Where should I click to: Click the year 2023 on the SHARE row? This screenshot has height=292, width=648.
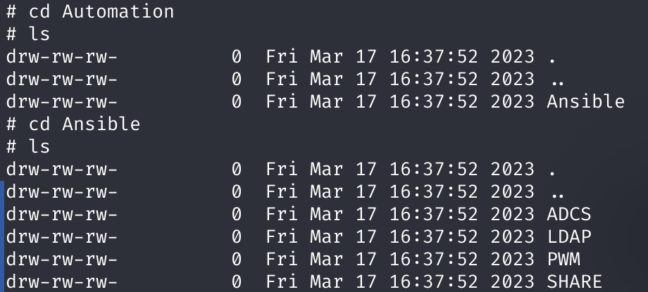(513, 281)
